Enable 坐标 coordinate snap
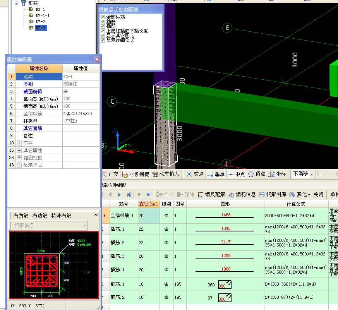Viewport: 338px width, 310px height. pyautogui.click(x=277, y=174)
